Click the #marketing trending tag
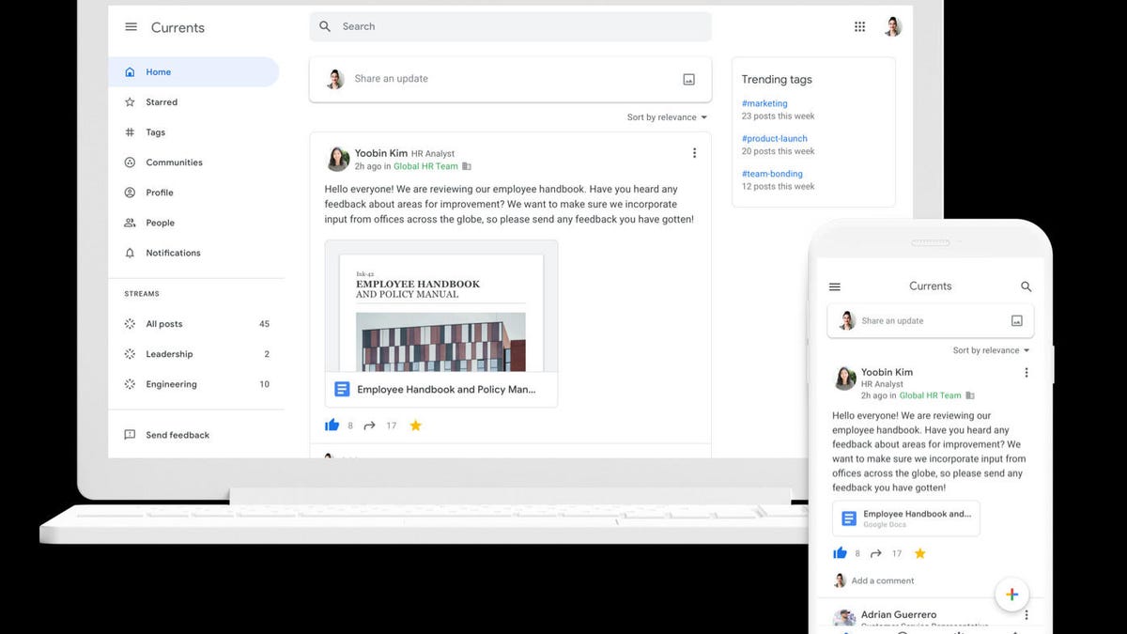Image resolution: width=1127 pixels, height=634 pixels. [764, 103]
